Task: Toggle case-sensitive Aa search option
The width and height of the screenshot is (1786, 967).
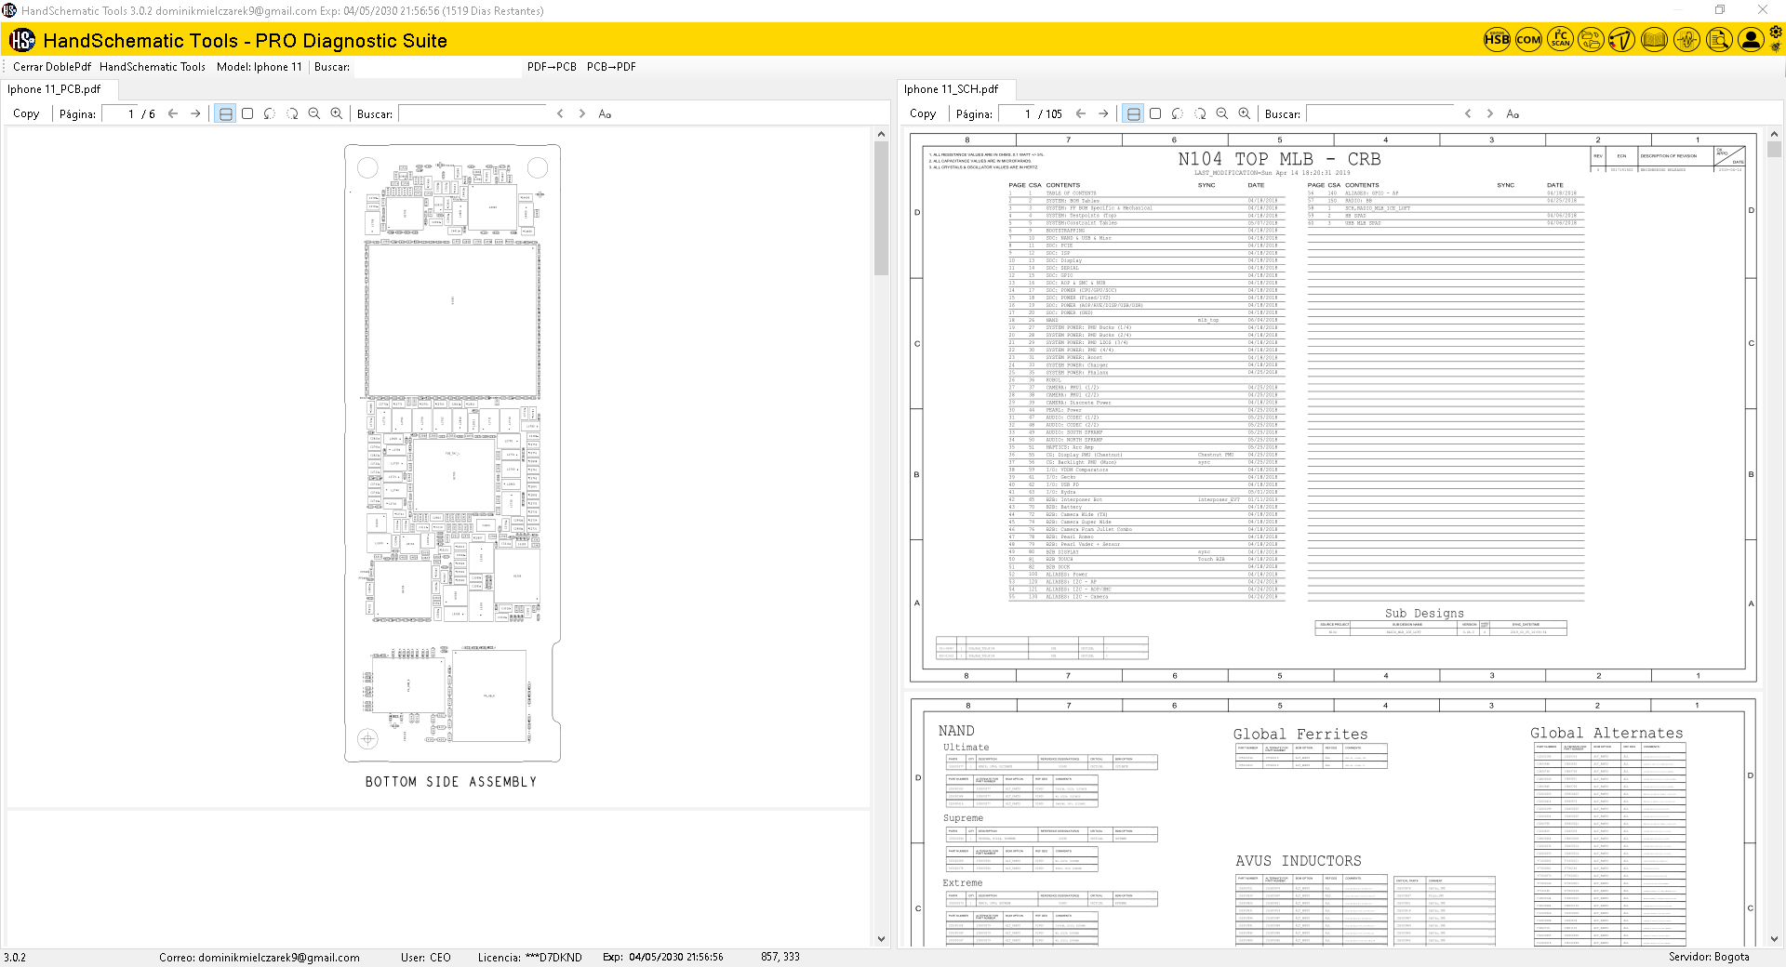Action: pyautogui.click(x=605, y=114)
